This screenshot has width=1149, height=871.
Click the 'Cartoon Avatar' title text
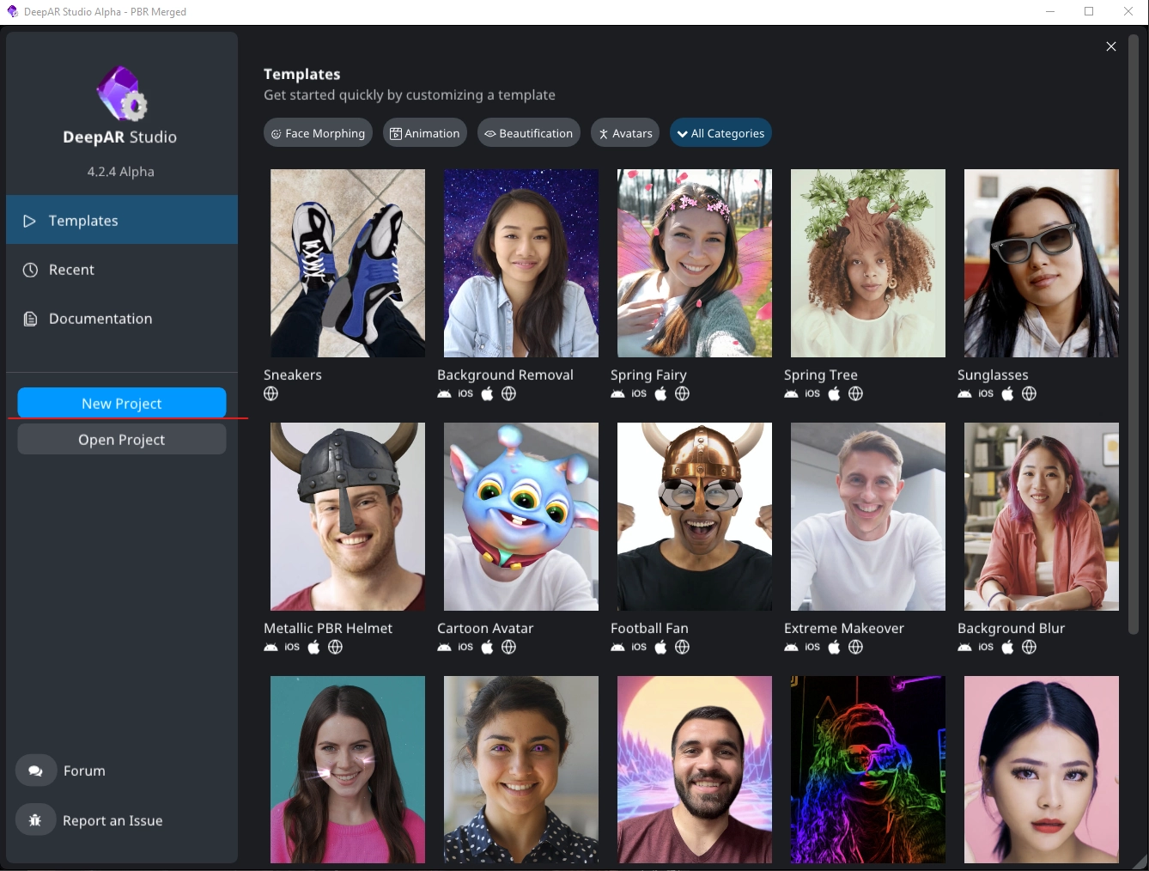485,628
